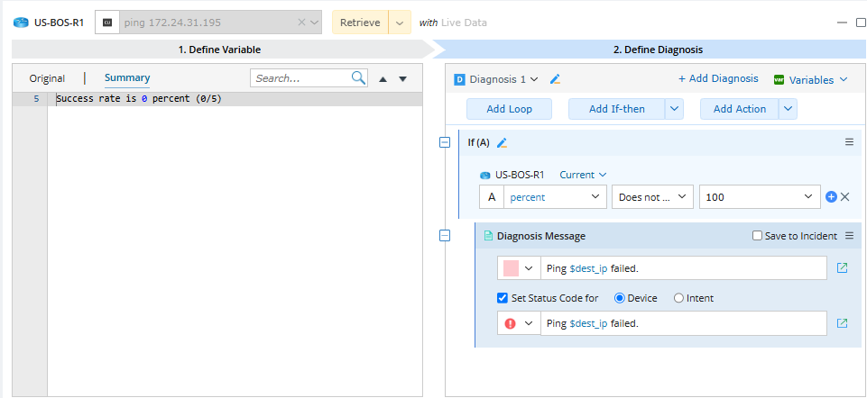Select the Intent radio option
867x398 pixels.
tap(679, 298)
